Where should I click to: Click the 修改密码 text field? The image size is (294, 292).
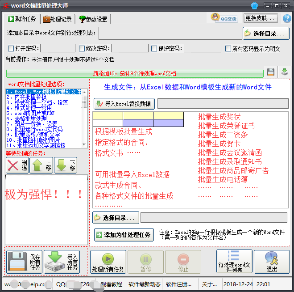[x=130, y=48]
